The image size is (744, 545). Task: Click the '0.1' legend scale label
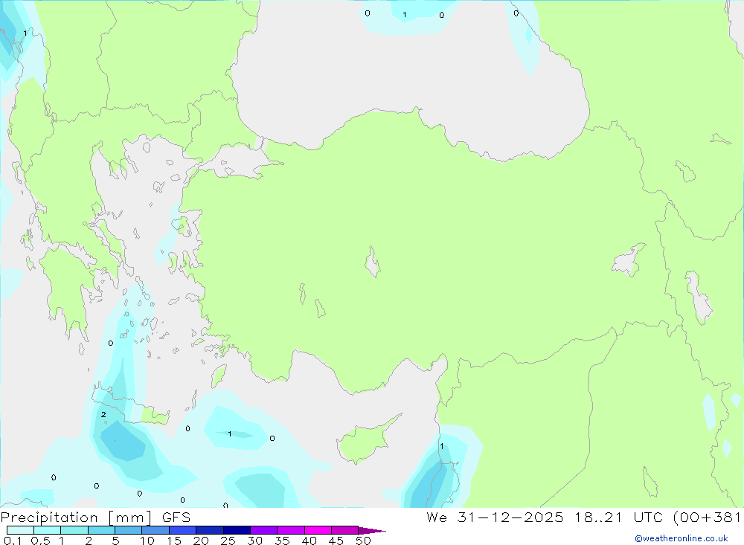(x=13, y=541)
